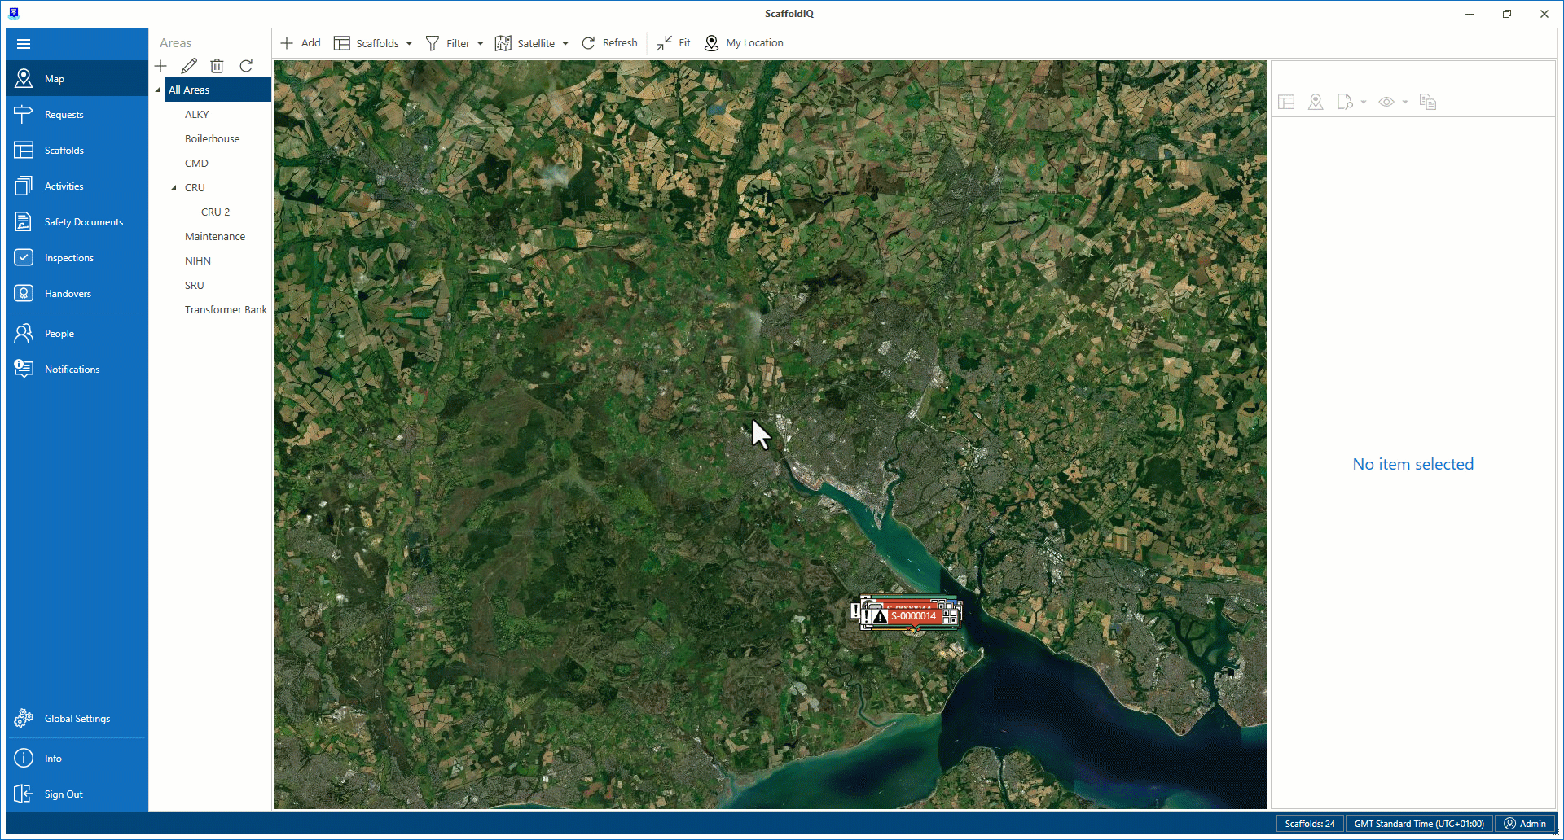Add a new area with plus icon
Image resolution: width=1564 pixels, height=840 pixels.
coord(160,66)
